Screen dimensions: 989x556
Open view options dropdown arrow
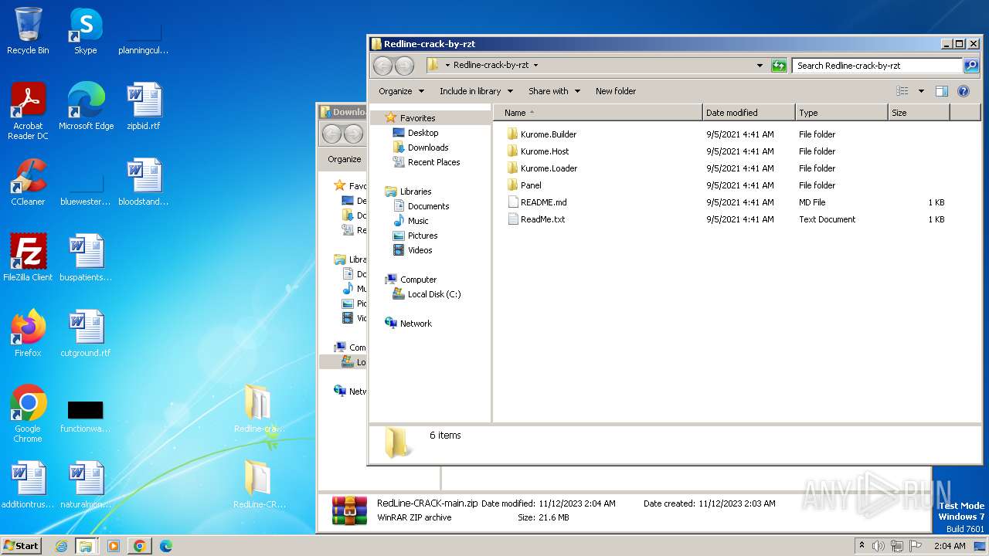[x=921, y=91]
